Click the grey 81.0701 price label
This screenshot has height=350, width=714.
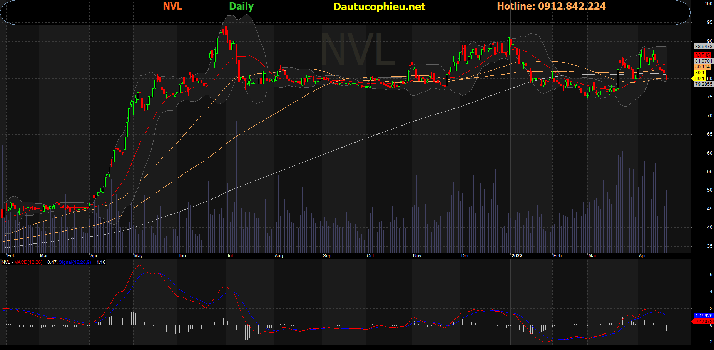(x=703, y=61)
